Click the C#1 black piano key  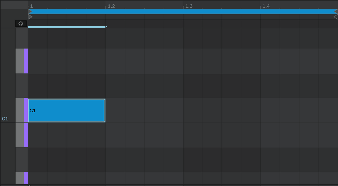(x=22, y=86)
